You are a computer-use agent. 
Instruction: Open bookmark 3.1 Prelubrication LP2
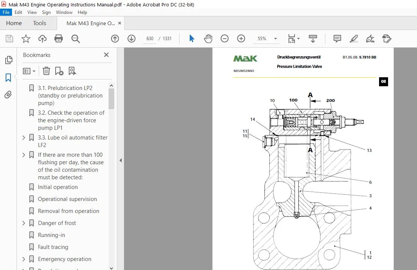pyautogui.click(x=70, y=96)
